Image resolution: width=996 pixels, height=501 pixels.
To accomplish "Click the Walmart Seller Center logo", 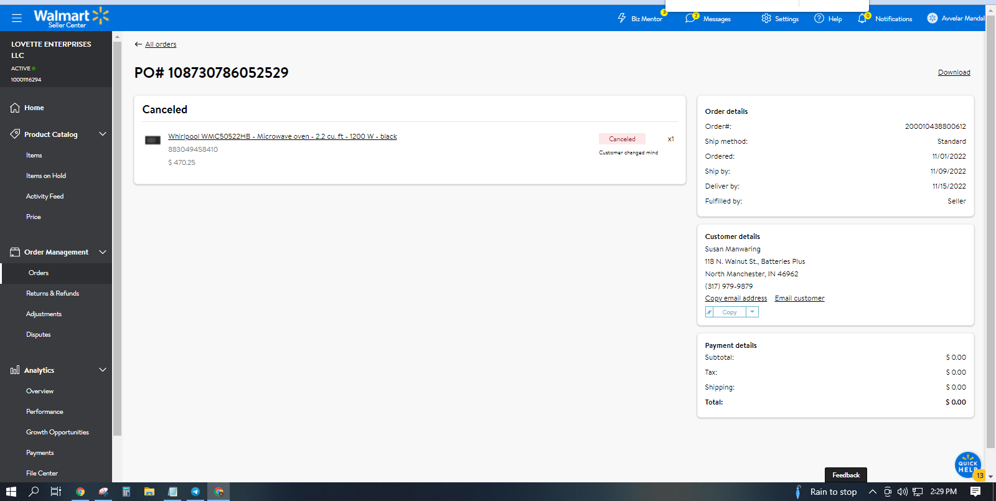I will point(71,17).
